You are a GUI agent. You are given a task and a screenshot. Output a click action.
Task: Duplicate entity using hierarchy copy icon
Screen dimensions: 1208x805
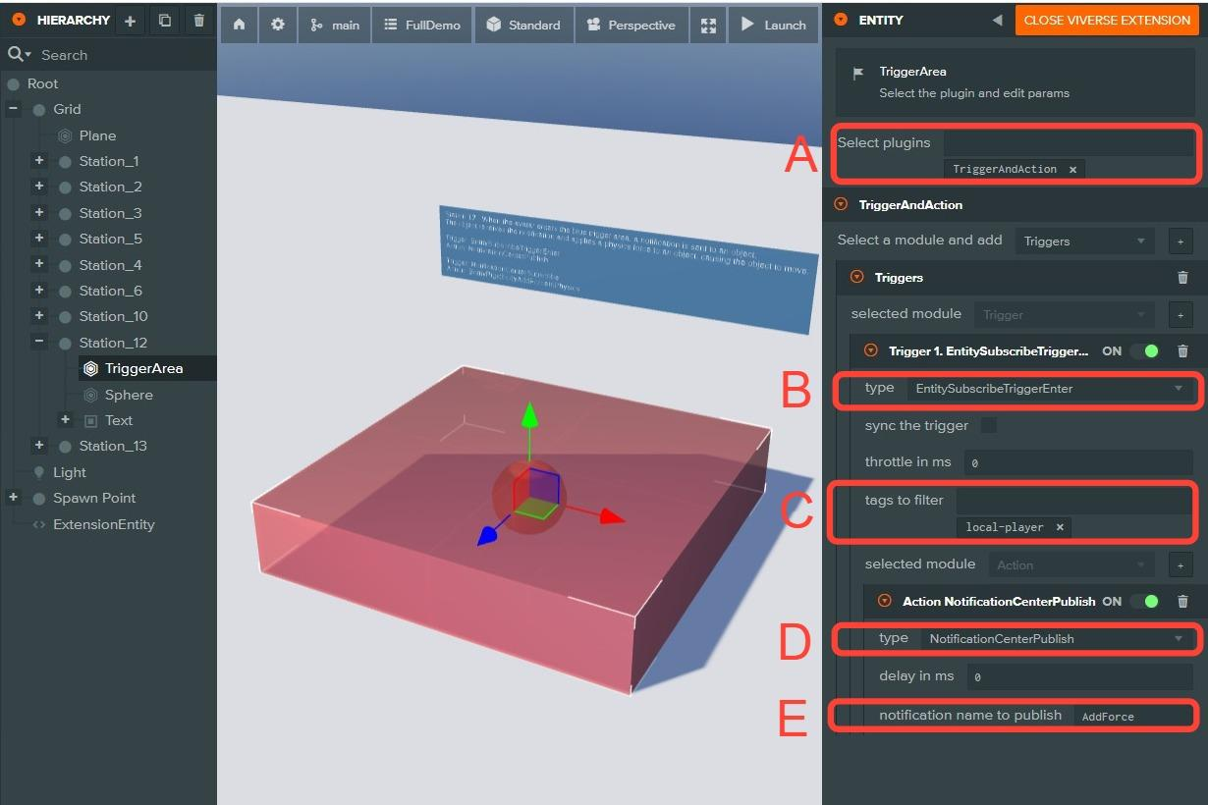pos(164,21)
